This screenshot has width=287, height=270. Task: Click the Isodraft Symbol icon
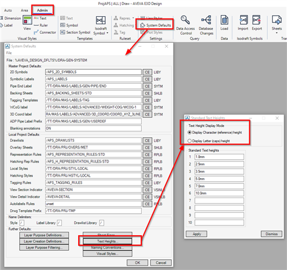pyautogui.click(x=101, y=21)
